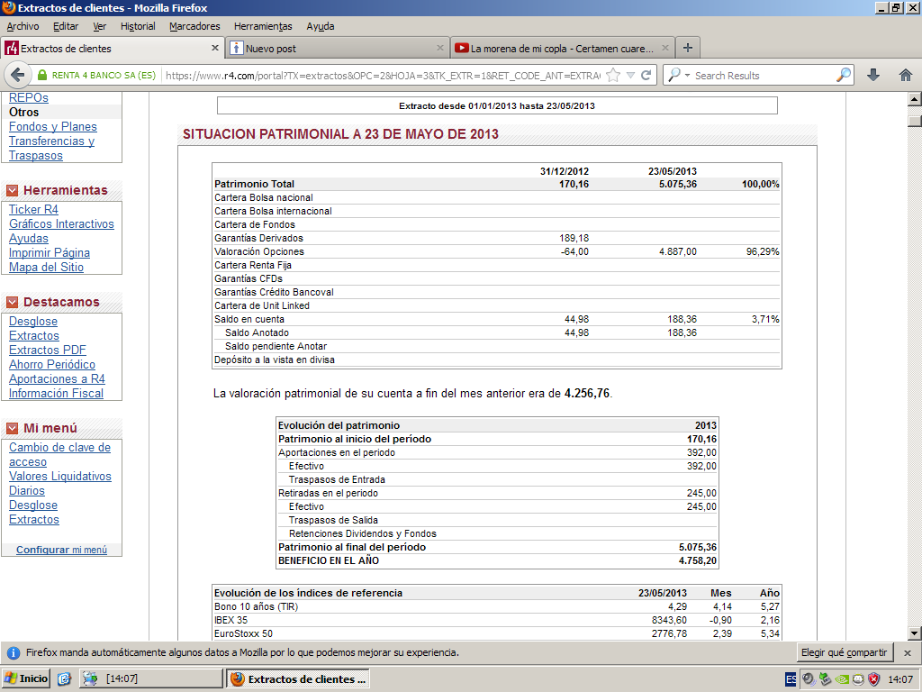This screenshot has height=692, width=922.
Task: Open the URL history dropdown arrow
Action: click(630, 76)
